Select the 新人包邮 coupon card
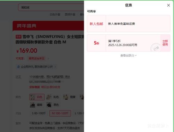The image size is (174, 132). 128,24
